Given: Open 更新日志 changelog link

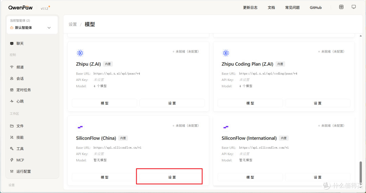Looking at the screenshot, I should (x=250, y=8).
